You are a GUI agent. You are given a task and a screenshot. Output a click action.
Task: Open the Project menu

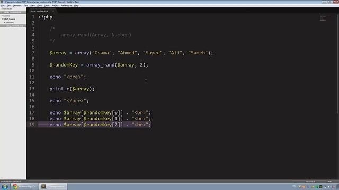coord(55,6)
